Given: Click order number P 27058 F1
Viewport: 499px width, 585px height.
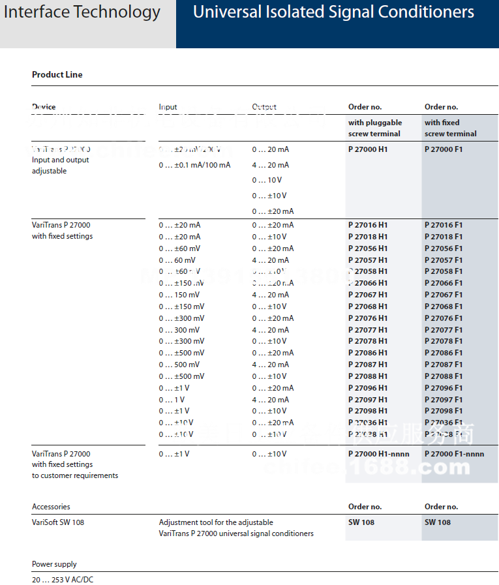Looking at the screenshot, I should (444, 271).
